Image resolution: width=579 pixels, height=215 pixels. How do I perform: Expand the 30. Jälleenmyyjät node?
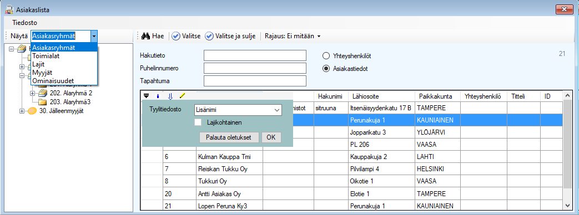click(22, 110)
